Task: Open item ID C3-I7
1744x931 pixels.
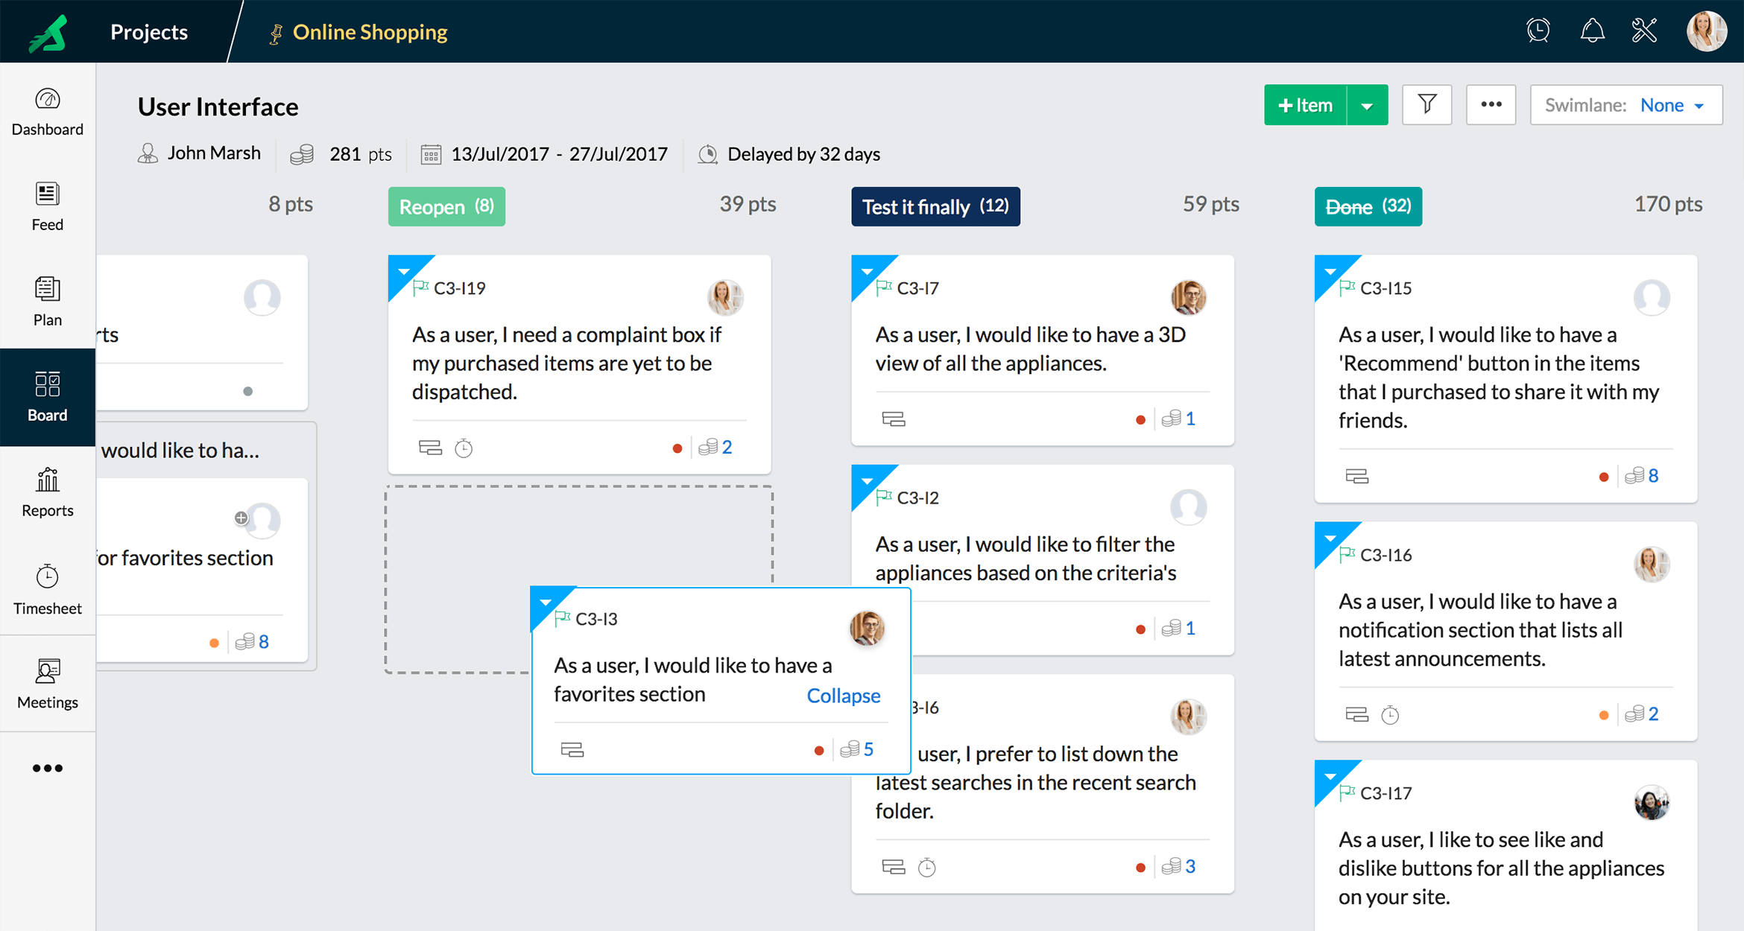Action: [x=918, y=288]
